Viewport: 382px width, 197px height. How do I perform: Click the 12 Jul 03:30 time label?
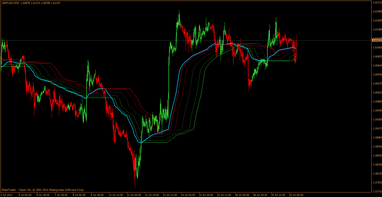tap(134, 195)
